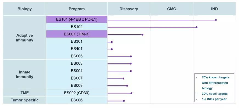Click the CMC column header
The height and width of the screenshot is (108, 239).
(171, 9)
